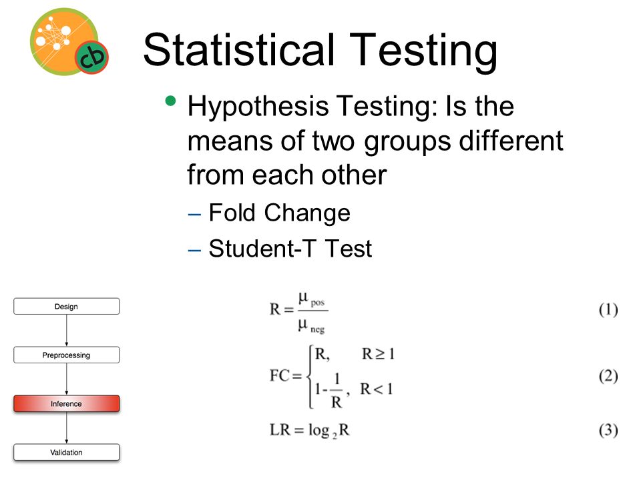Click the arrow between Design and Preprocessing
Viewport: 641px width, 480px height.
point(67,330)
